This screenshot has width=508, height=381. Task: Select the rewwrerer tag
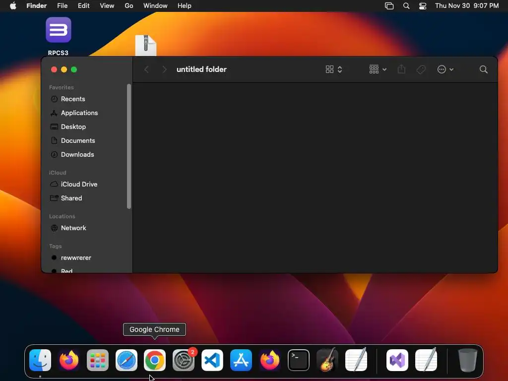[76, 257]
